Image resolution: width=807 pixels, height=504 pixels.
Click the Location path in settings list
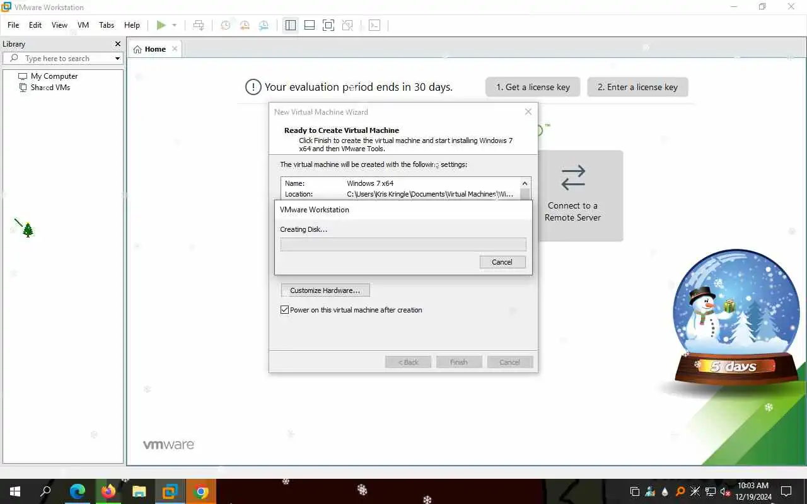430,194
